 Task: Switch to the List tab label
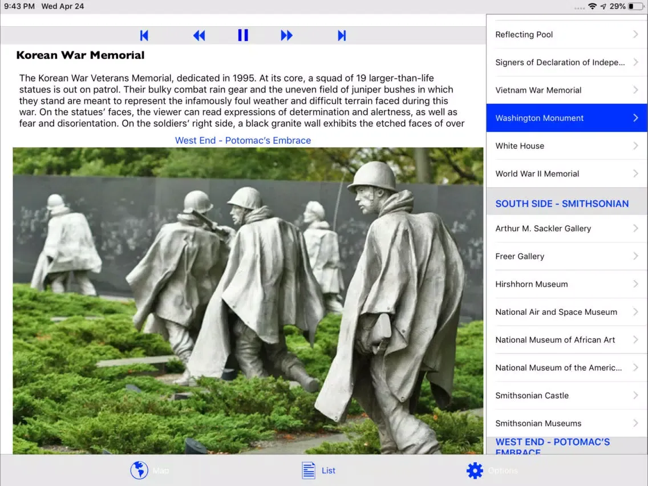tap(329, 470)
